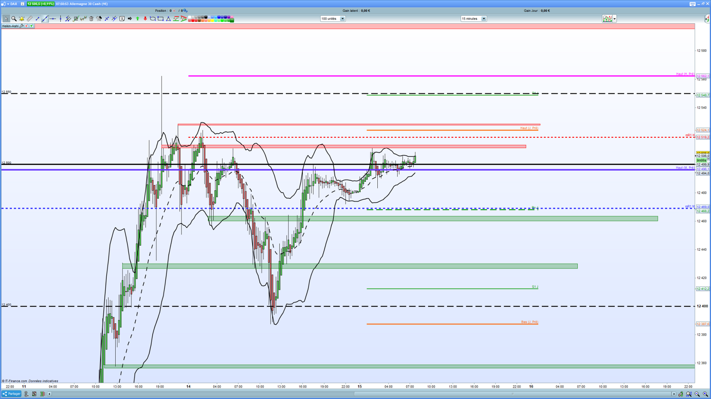
Task: Open the 15 minutes timeframe dropdown
Action: click(x=474, y=19)
